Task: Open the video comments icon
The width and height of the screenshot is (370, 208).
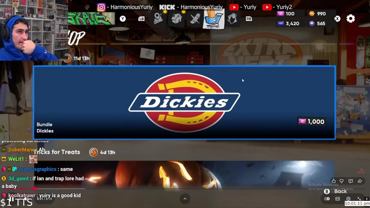Action: (351, 181)
